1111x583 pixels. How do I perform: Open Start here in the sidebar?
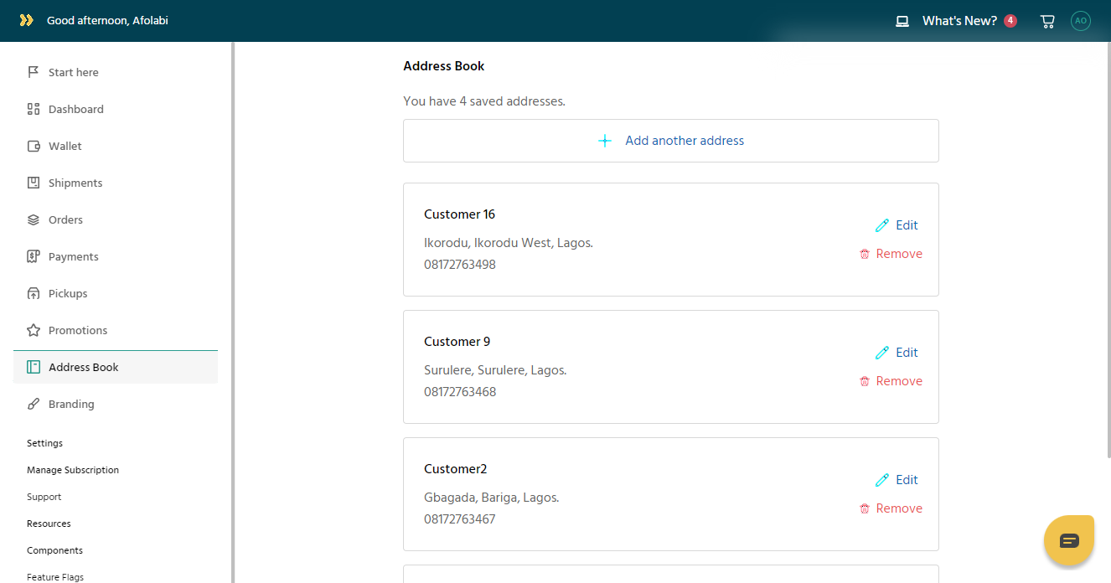click(x=116, y=72)
